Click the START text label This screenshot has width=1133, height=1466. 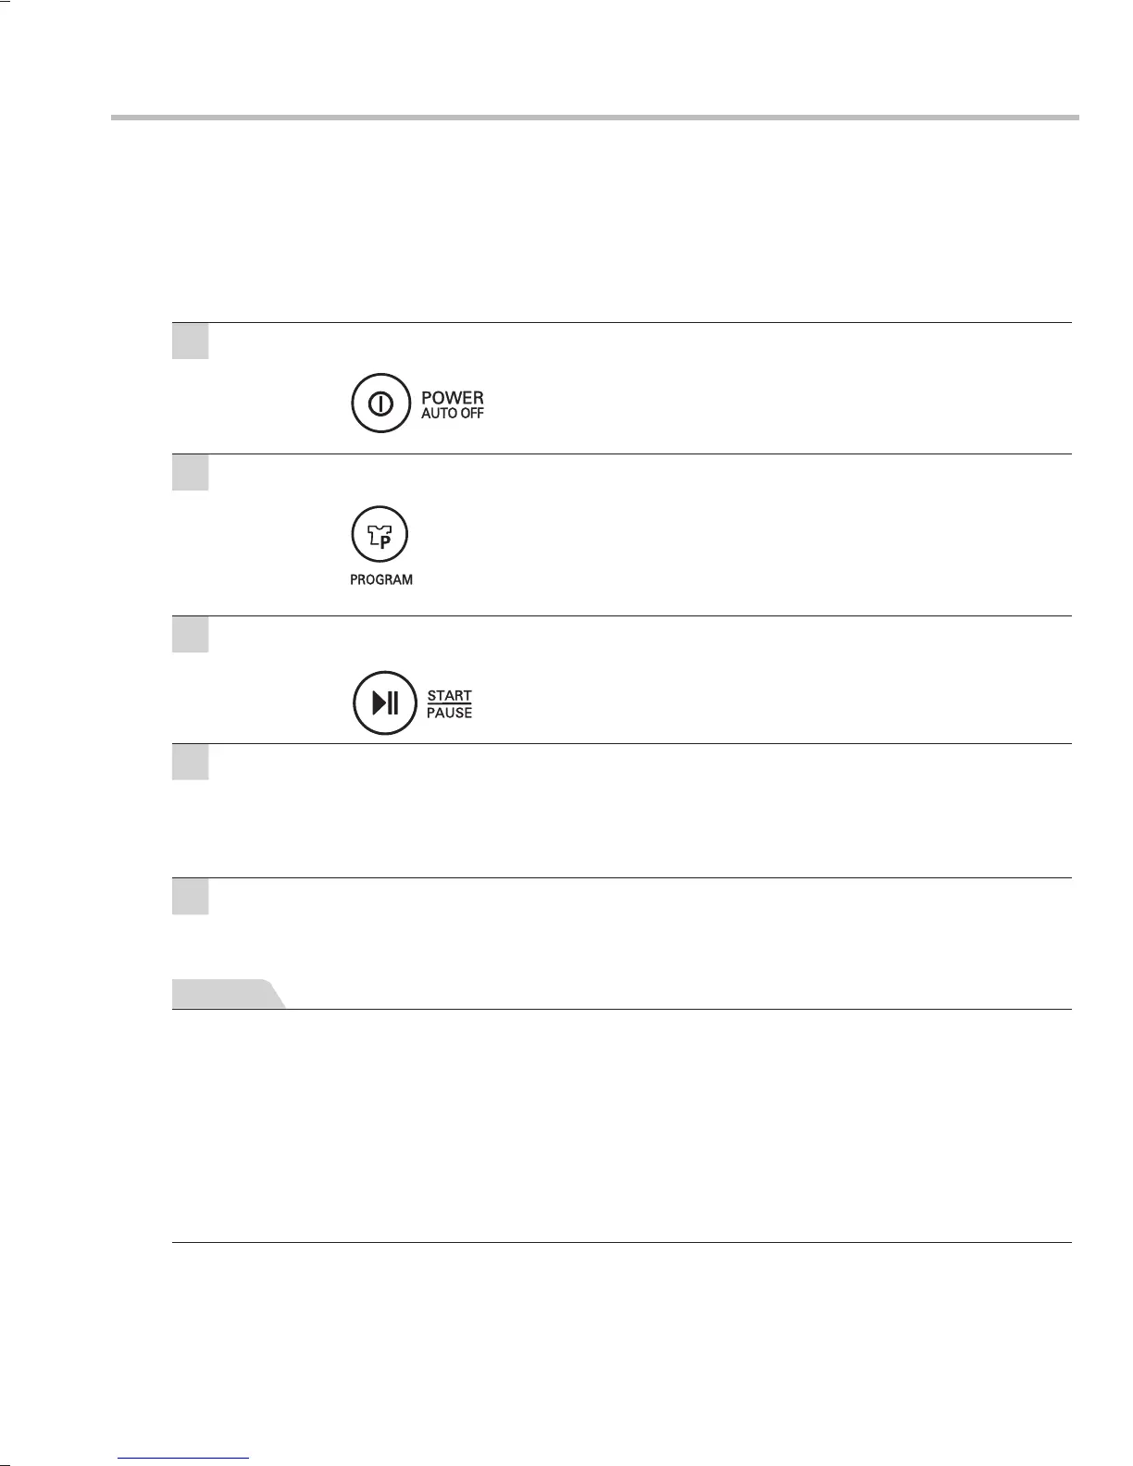450,695
